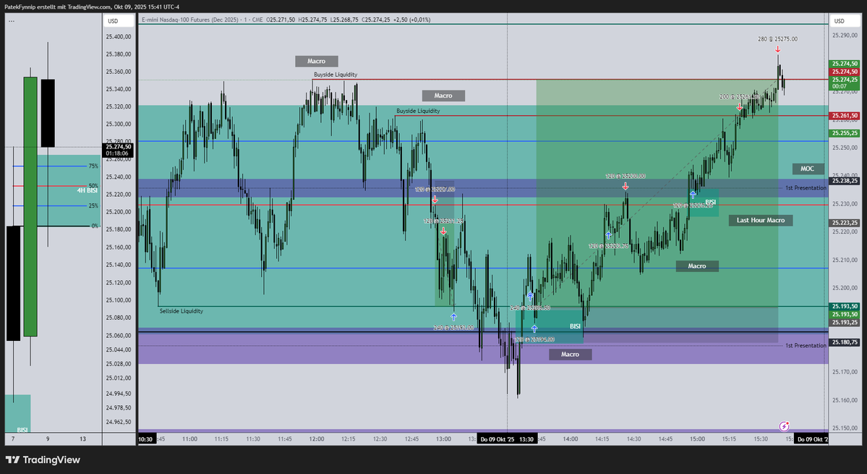Open USD currency selector on main chart
Screen dimensions: 867x474
pyautogui.click(x=845, y=21)
